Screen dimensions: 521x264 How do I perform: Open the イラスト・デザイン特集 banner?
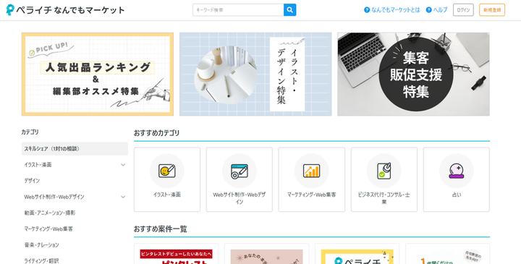(x=255, y=74)
